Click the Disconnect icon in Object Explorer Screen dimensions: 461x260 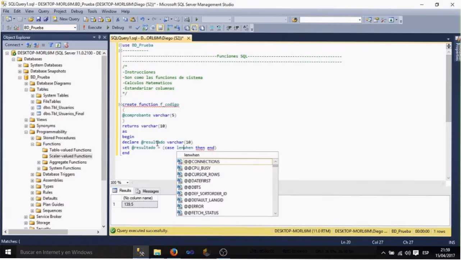36,45
